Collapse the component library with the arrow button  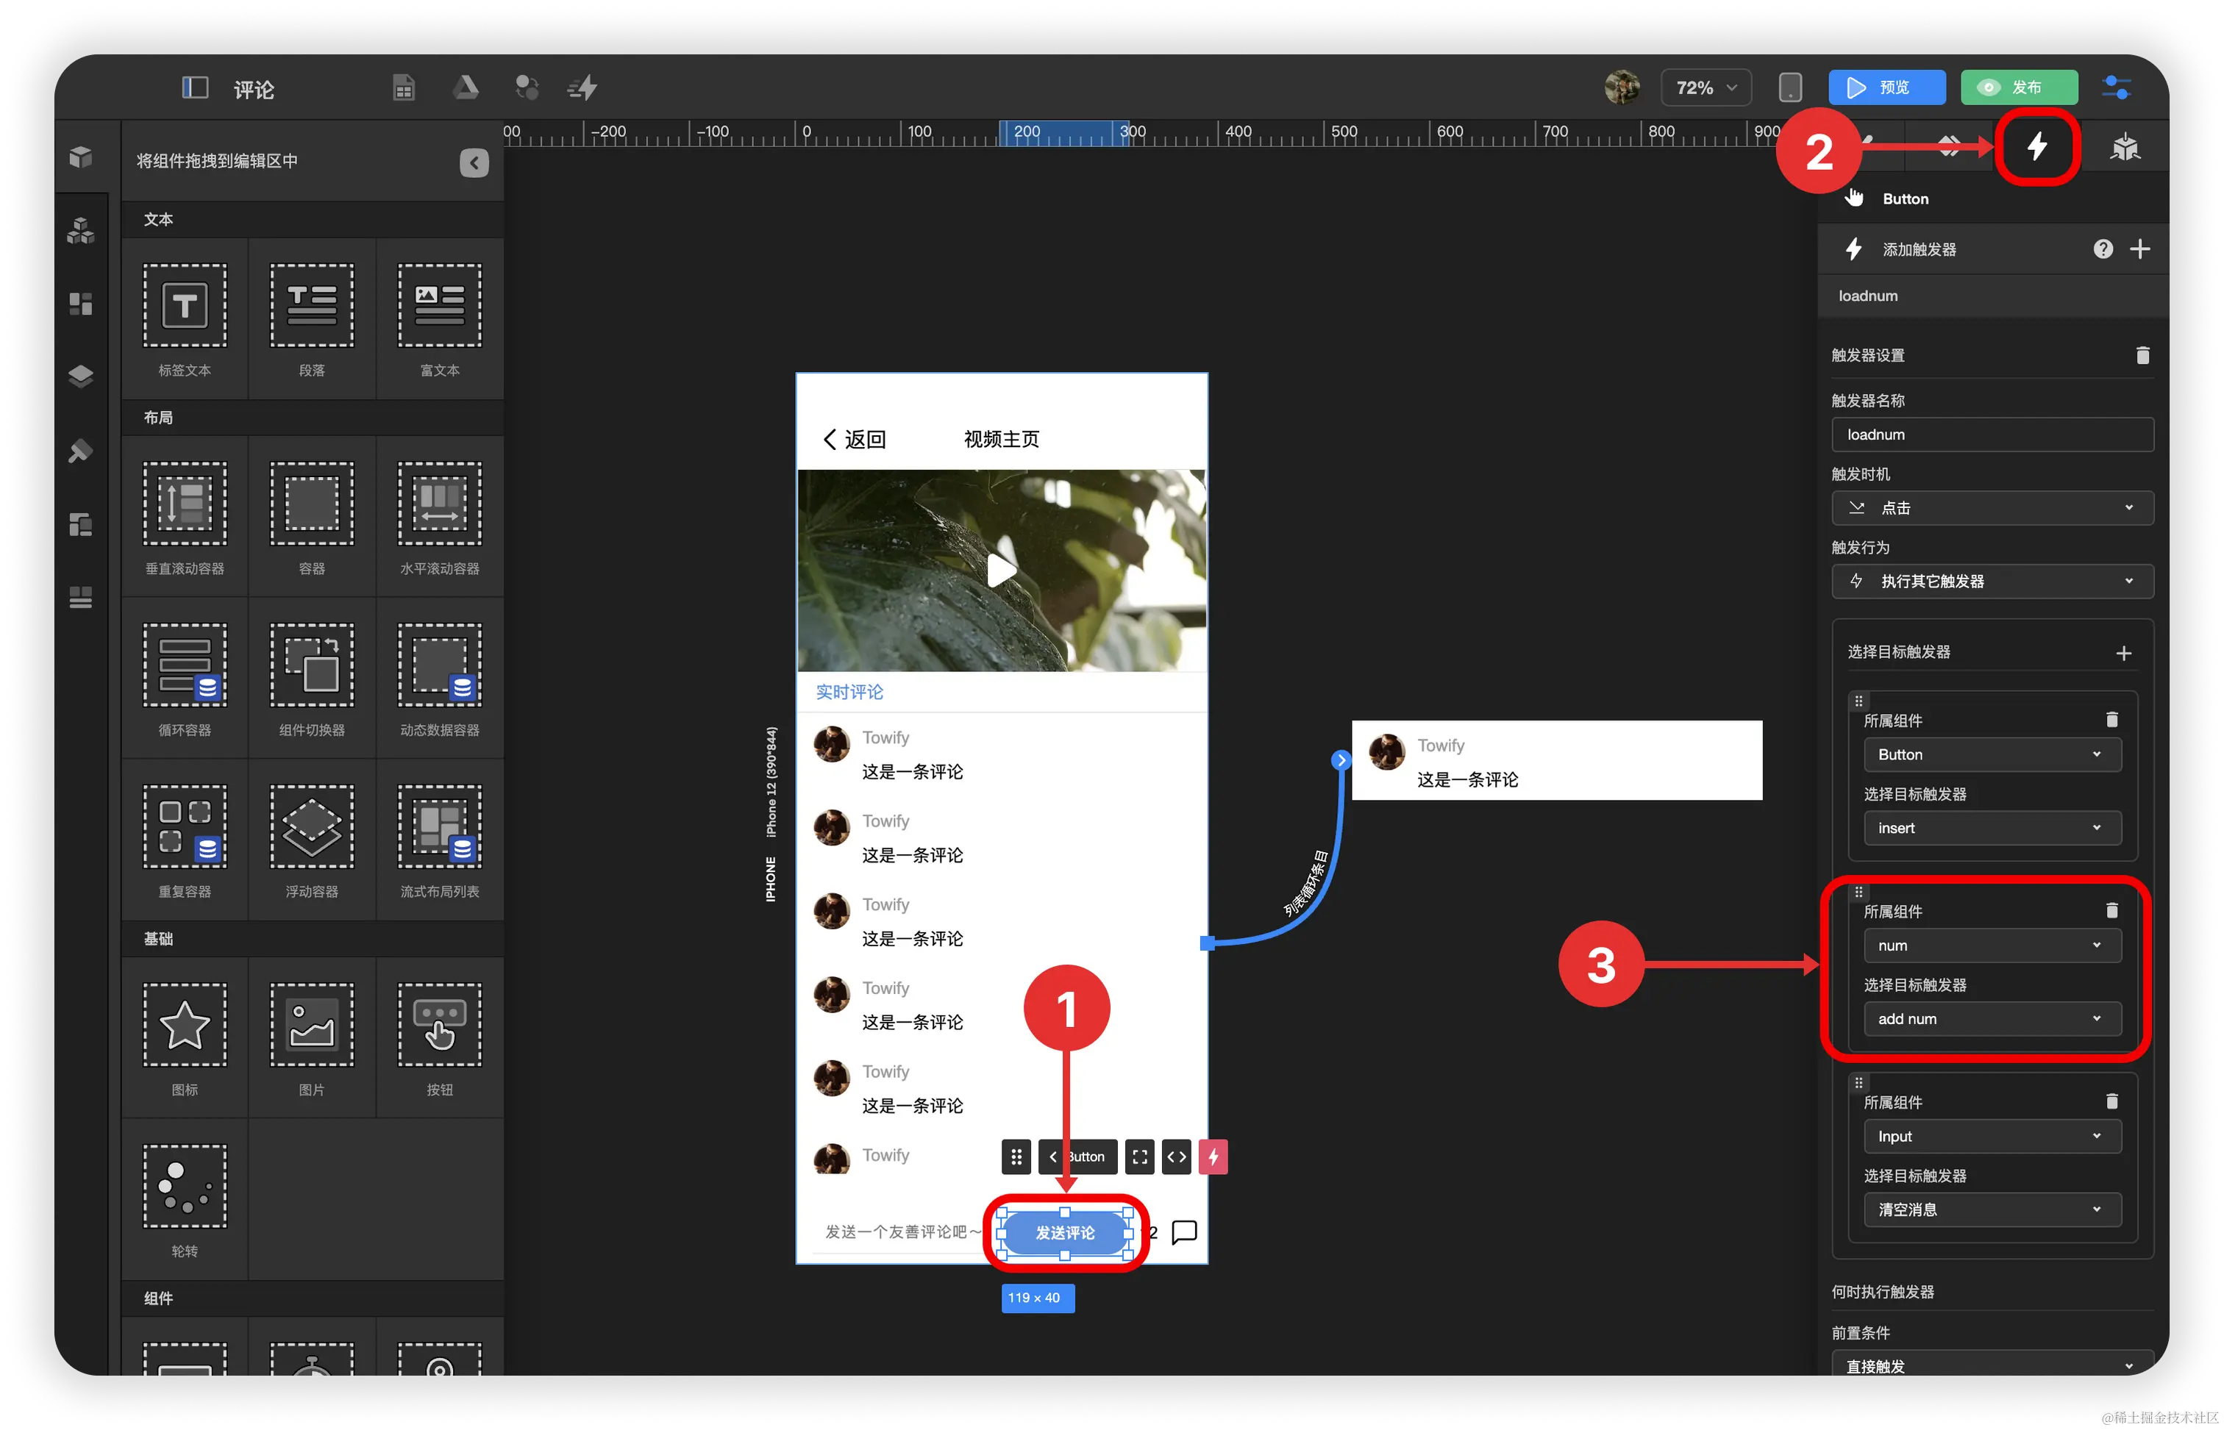point(474,162)
